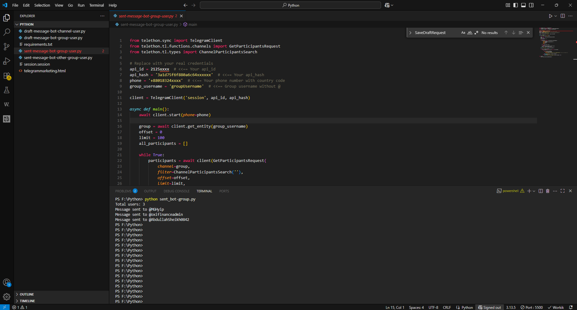The image size is (577, 310).
Task: Open editor More Actions ellipsis
Action: click(570, 16)
